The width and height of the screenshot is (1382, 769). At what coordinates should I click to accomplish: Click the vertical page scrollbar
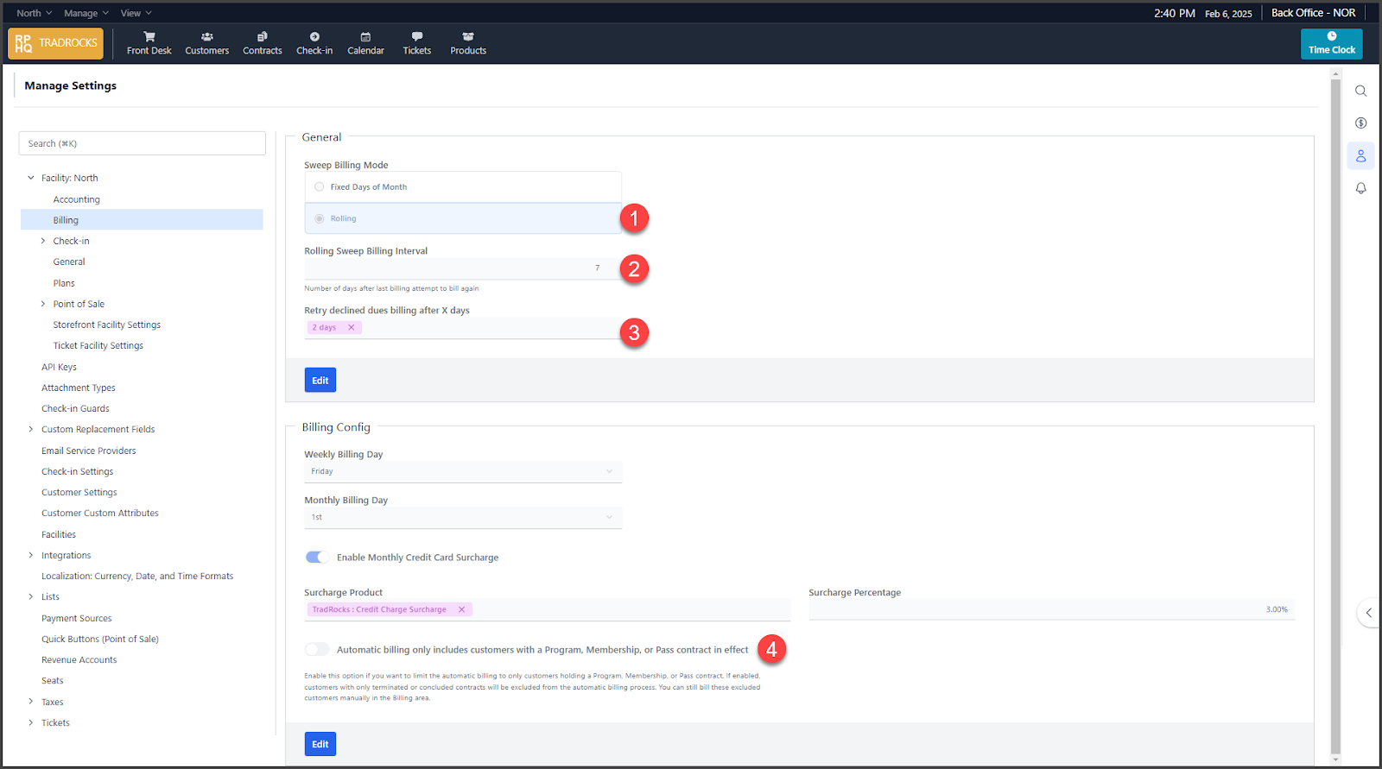point(1335,414)
